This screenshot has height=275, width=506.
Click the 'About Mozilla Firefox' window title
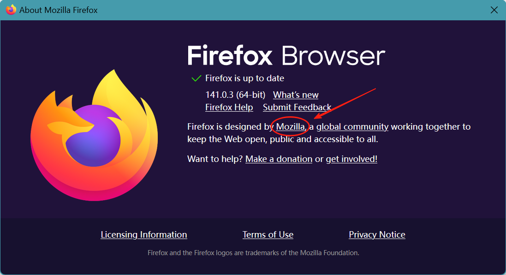pyautogui.click(x=59, y=10)
